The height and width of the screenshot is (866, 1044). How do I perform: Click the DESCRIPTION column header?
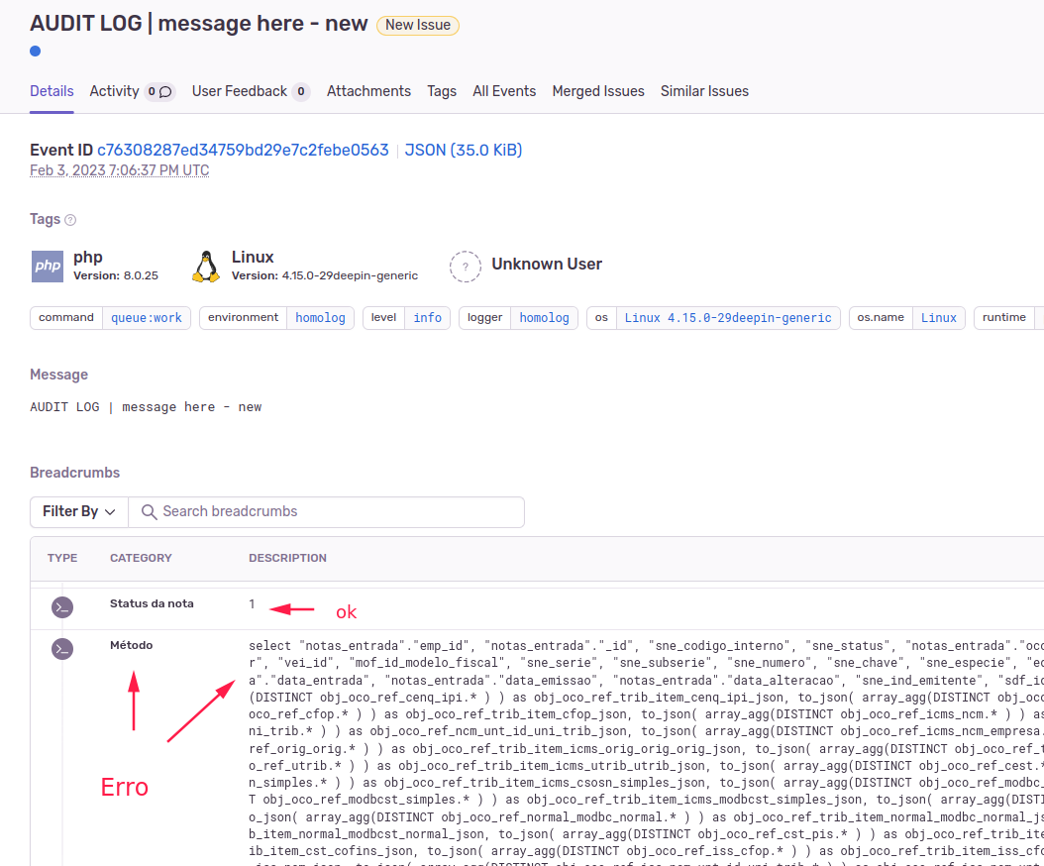[x=287, y=558]
